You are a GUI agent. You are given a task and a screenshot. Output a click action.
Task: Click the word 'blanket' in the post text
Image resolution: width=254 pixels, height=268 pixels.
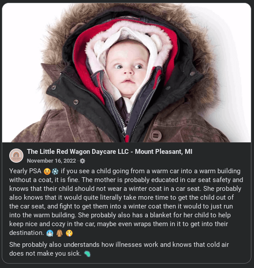(x=161, y=215)
